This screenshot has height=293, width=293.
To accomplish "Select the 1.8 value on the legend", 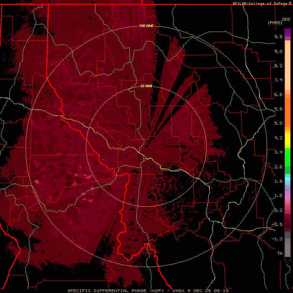I will [278, 181].
